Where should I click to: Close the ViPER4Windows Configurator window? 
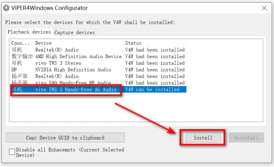[264, 8]
